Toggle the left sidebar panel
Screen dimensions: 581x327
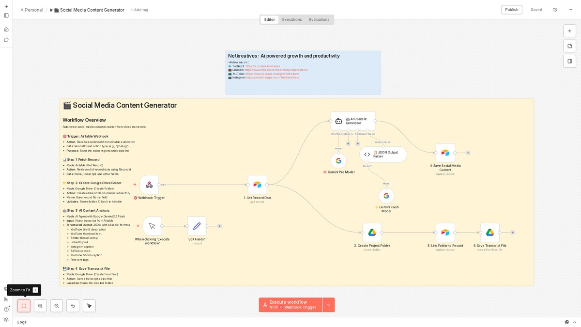tap(6, 16)
